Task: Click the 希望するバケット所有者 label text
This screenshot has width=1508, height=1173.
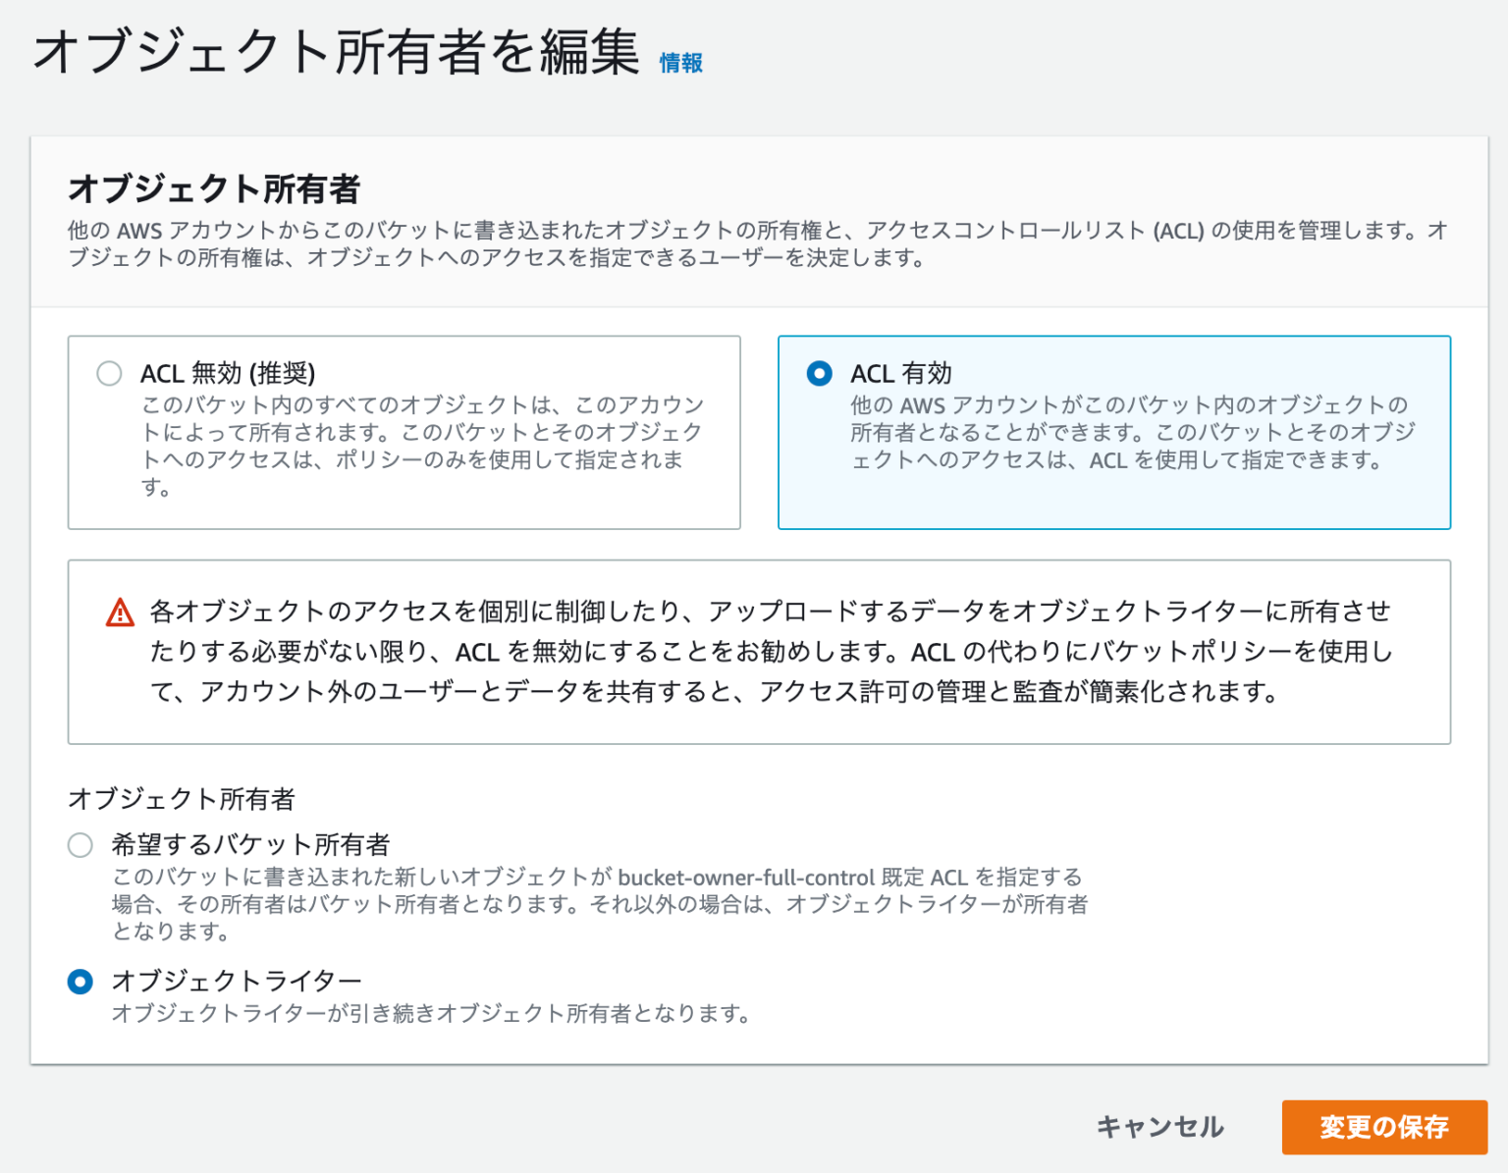Action: (x=250, y=843)
